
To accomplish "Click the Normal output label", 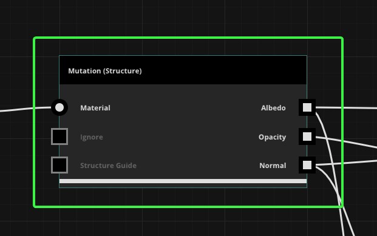I will [x=273, y=166].
